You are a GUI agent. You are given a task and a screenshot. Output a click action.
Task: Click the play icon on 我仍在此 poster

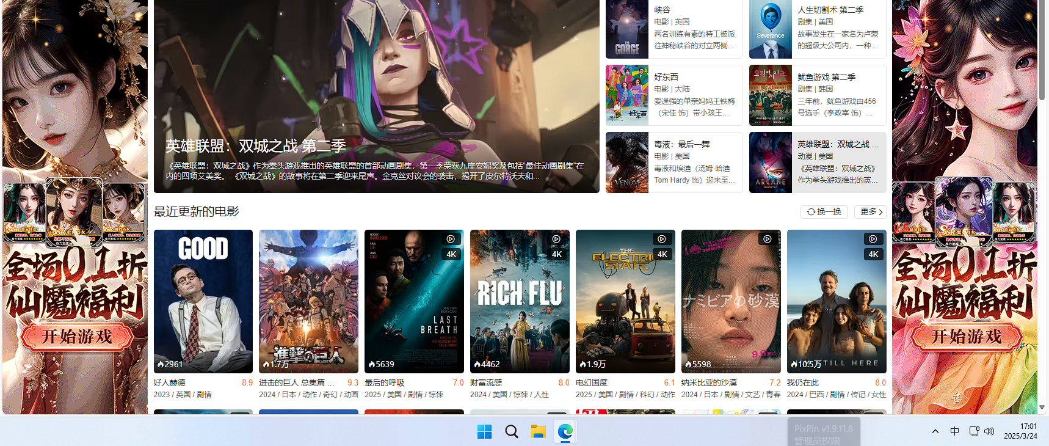point(873,239)
